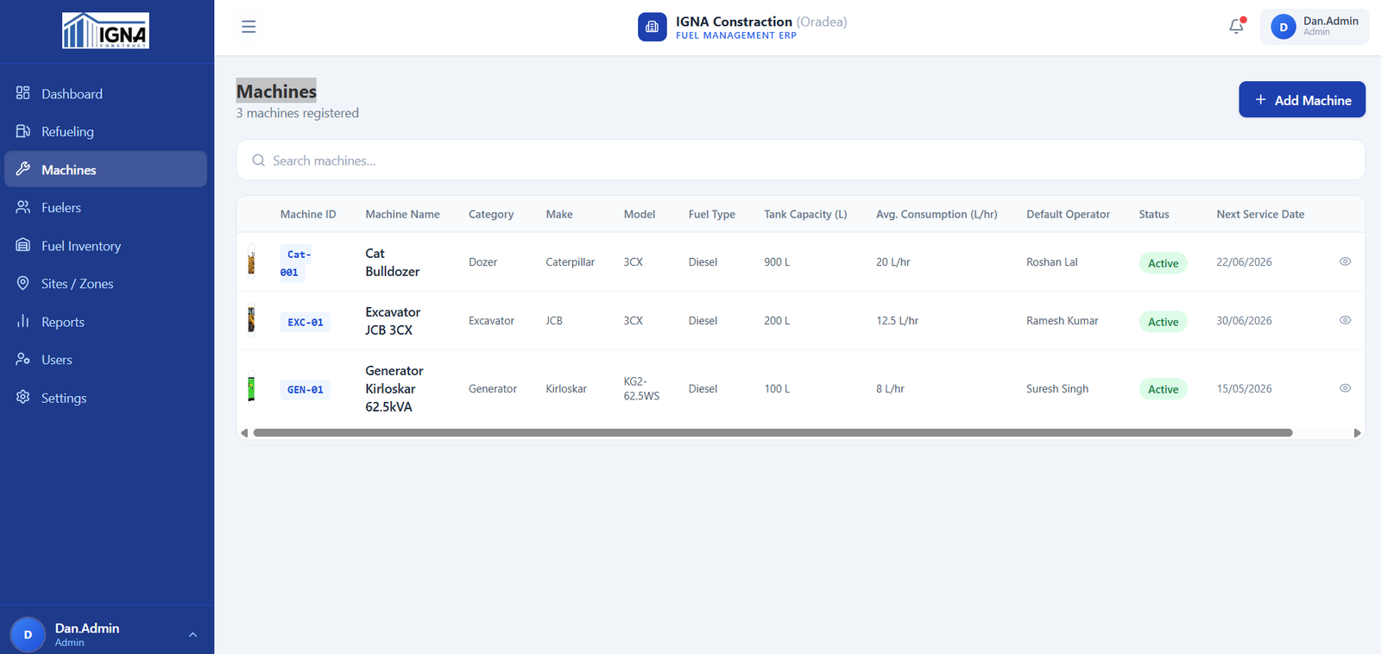Click the Status column header

pyautogui.click(x=1154, y=214)
